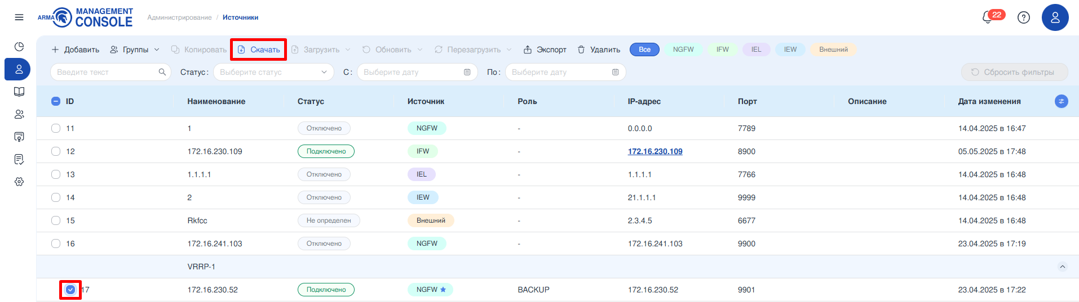
Task: Uncheck the checkbox for row ID 17
Action: (x=70, y=290)
